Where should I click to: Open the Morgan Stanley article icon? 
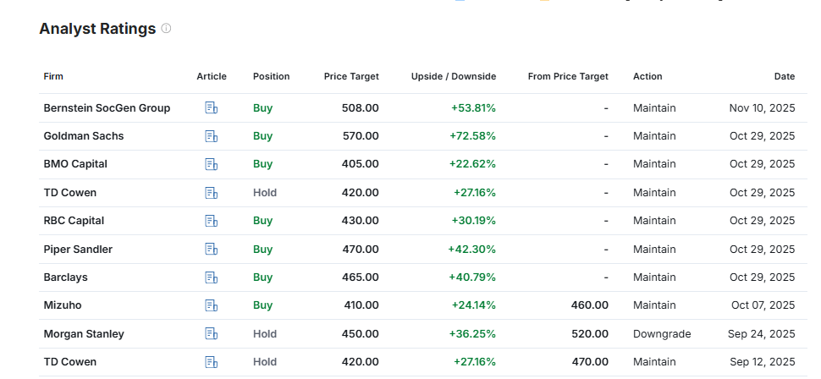click(212, 334)
